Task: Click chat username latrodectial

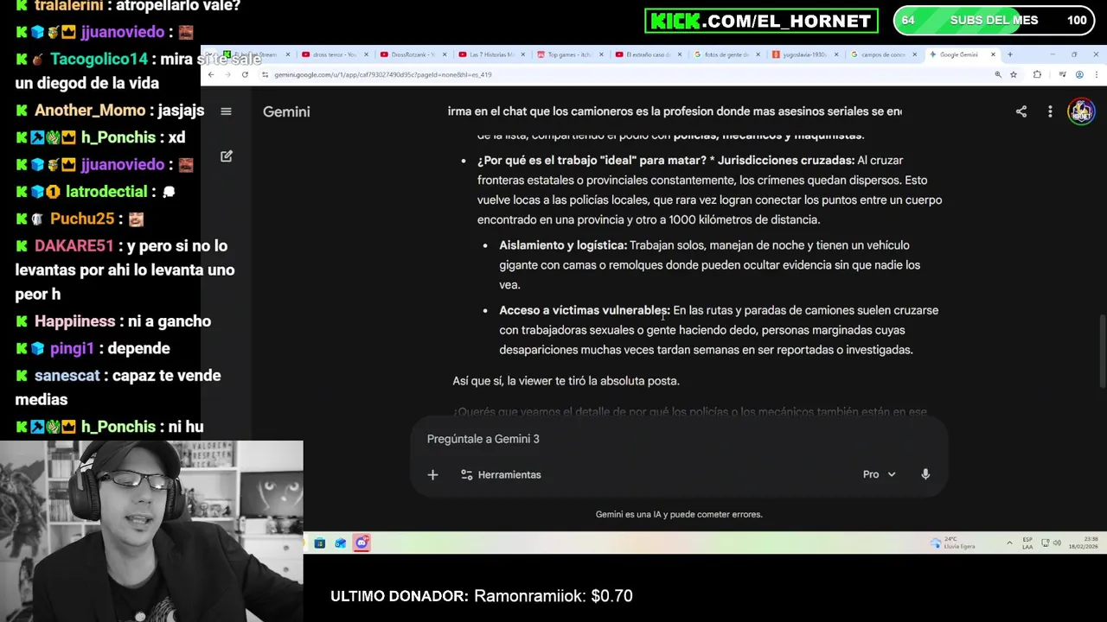Action: click(106, 192)
